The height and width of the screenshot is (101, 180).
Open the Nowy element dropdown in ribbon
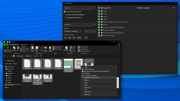[x=57, y=47]
